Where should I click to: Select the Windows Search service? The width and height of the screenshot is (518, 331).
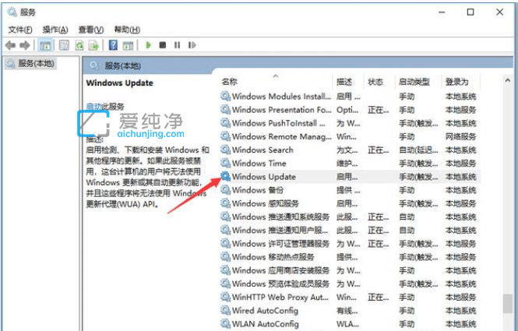click(349, 150)
